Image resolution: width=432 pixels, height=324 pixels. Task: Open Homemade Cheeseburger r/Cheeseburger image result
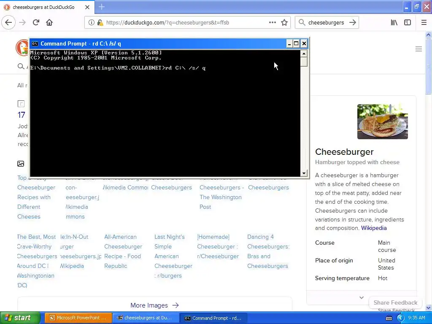(218, 246)
